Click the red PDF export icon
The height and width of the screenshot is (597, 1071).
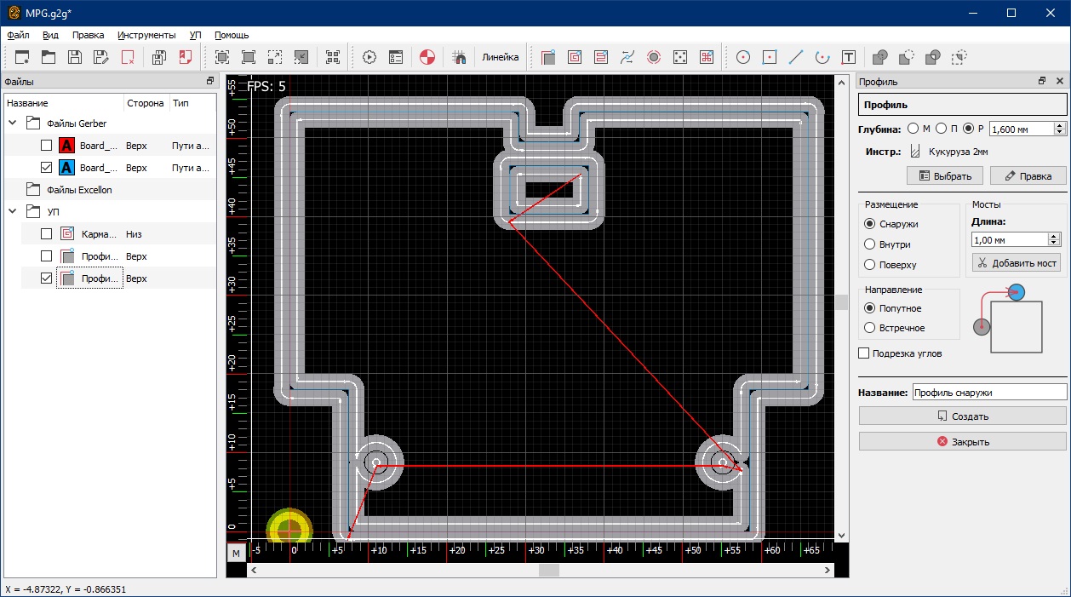tap(186, 57)
